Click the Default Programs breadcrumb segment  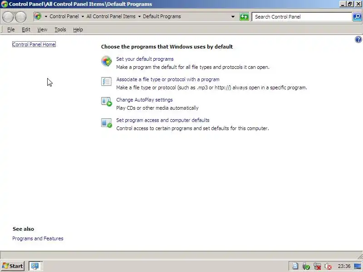pos(162,16)
